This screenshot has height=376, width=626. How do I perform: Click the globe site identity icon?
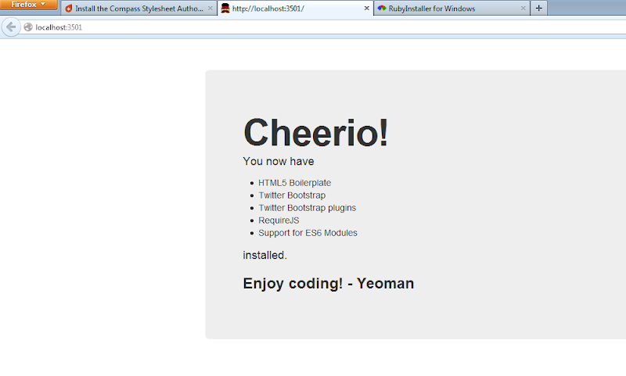click(x=28, y=27)
